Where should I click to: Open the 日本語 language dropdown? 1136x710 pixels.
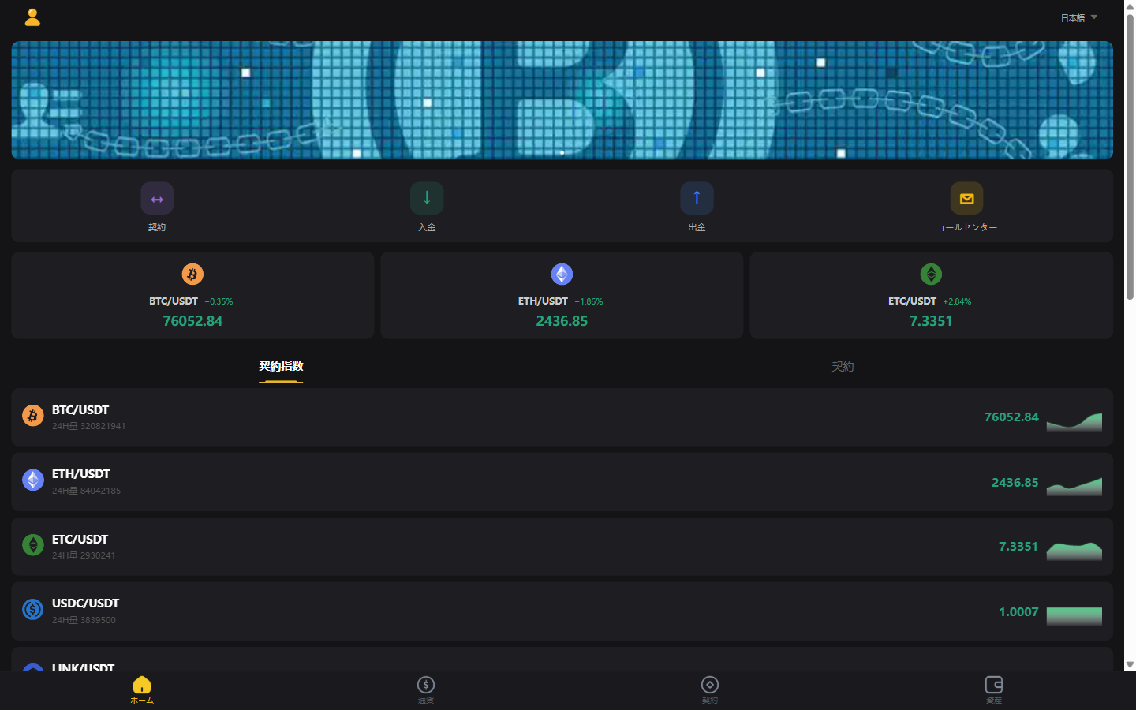(x=1078, y=17)
